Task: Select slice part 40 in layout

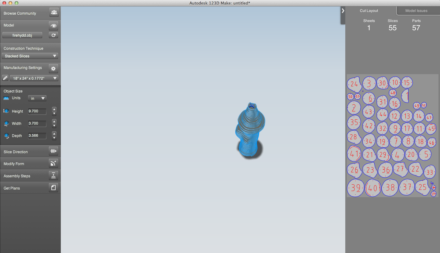Action: 373,188
